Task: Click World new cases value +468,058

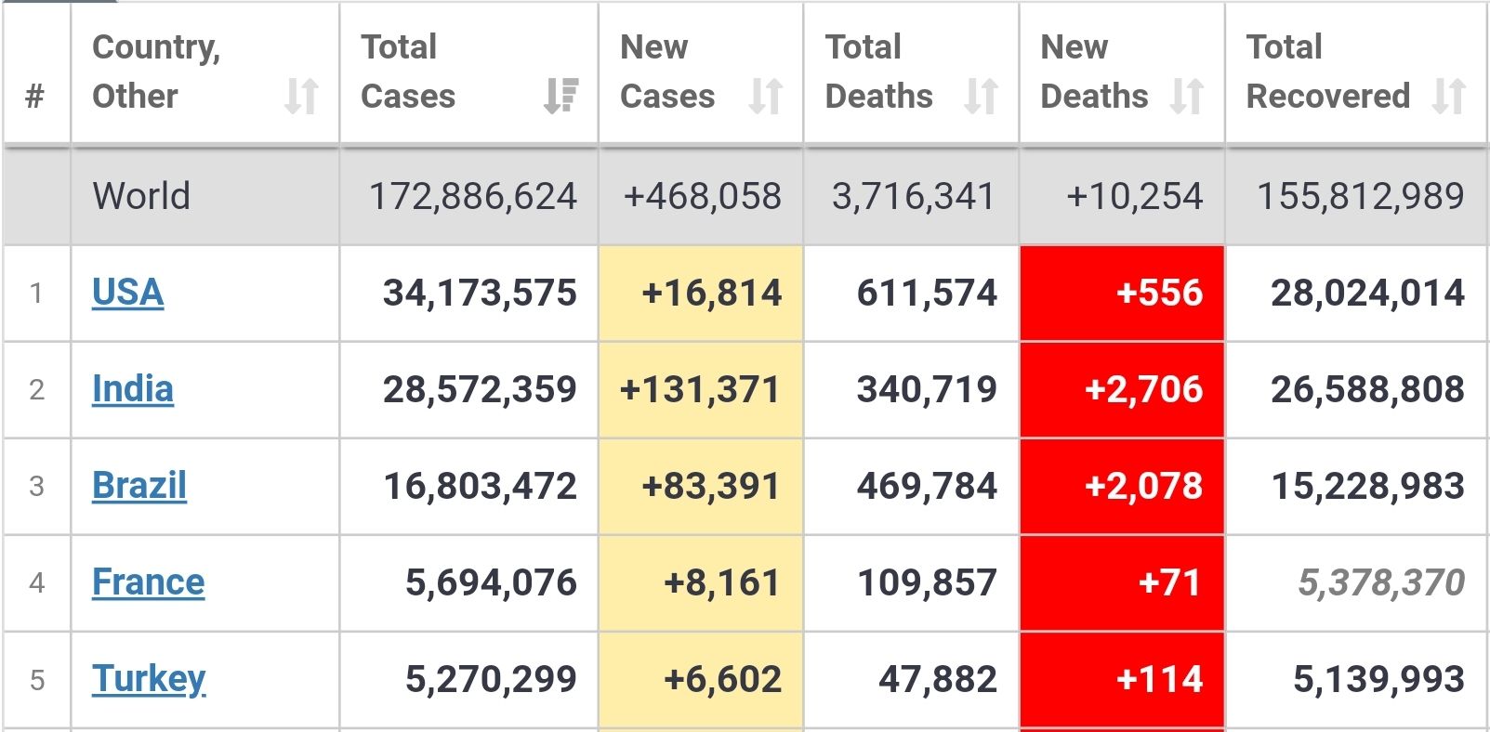Action: point(703,196)
